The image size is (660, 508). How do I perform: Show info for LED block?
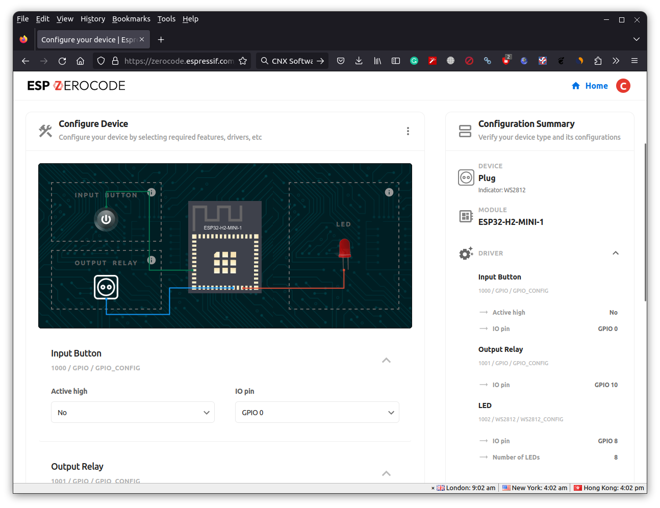(389, 192)
